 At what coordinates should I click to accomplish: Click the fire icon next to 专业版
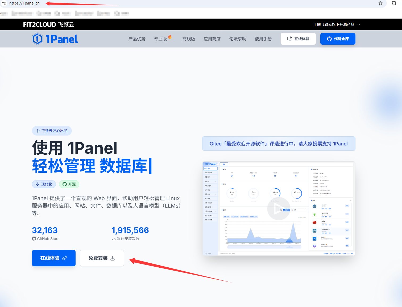[170, 37]
